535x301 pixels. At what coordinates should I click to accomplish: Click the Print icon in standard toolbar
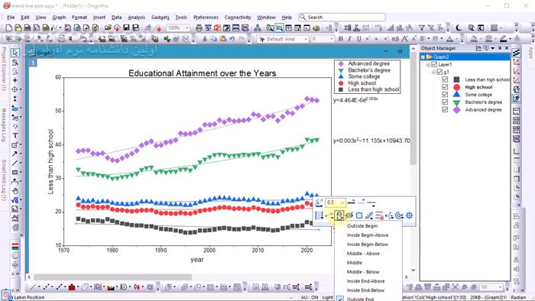tap(199, 28)
